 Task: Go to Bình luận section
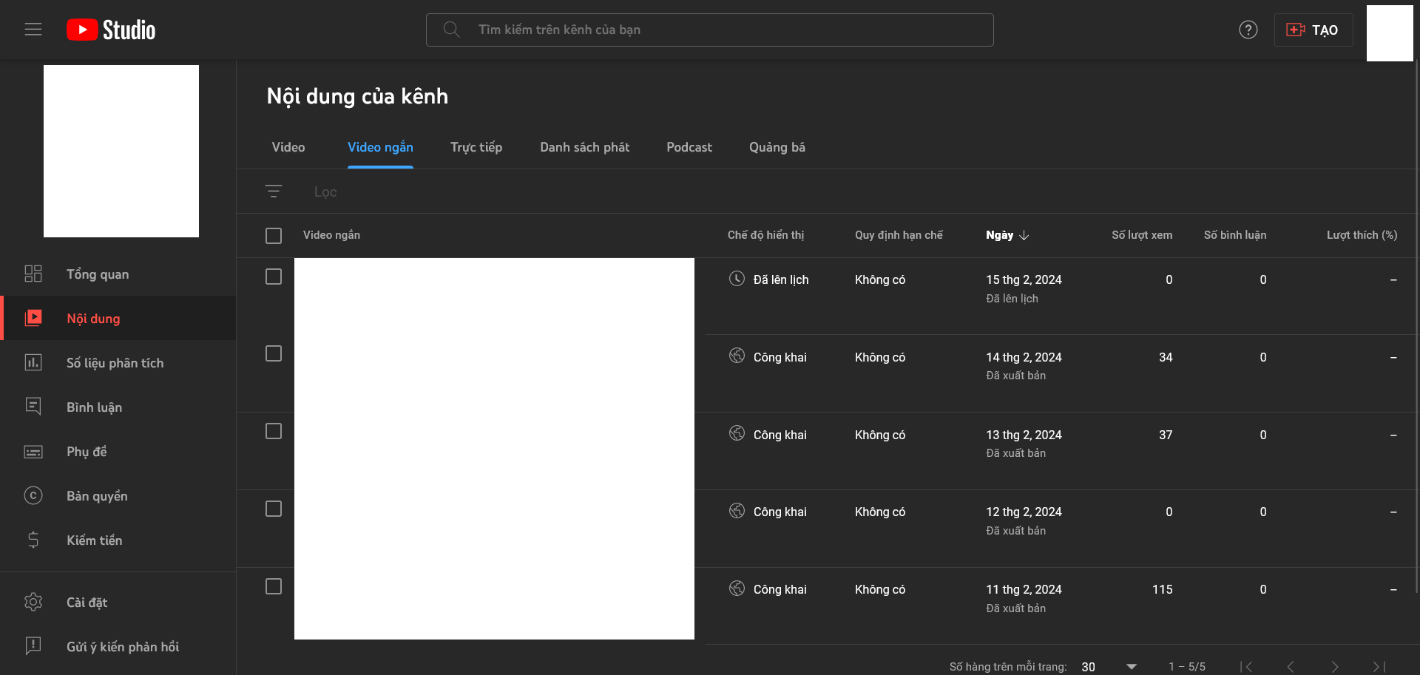118,407
